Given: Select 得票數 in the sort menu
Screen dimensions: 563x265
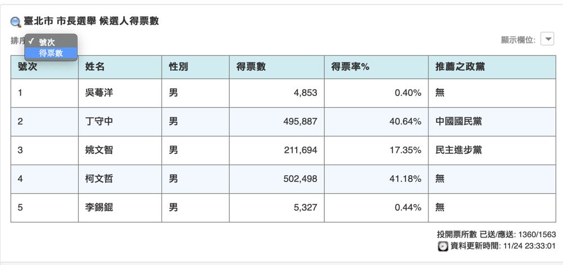Looking at the screenshot, I should coord(51,53).
